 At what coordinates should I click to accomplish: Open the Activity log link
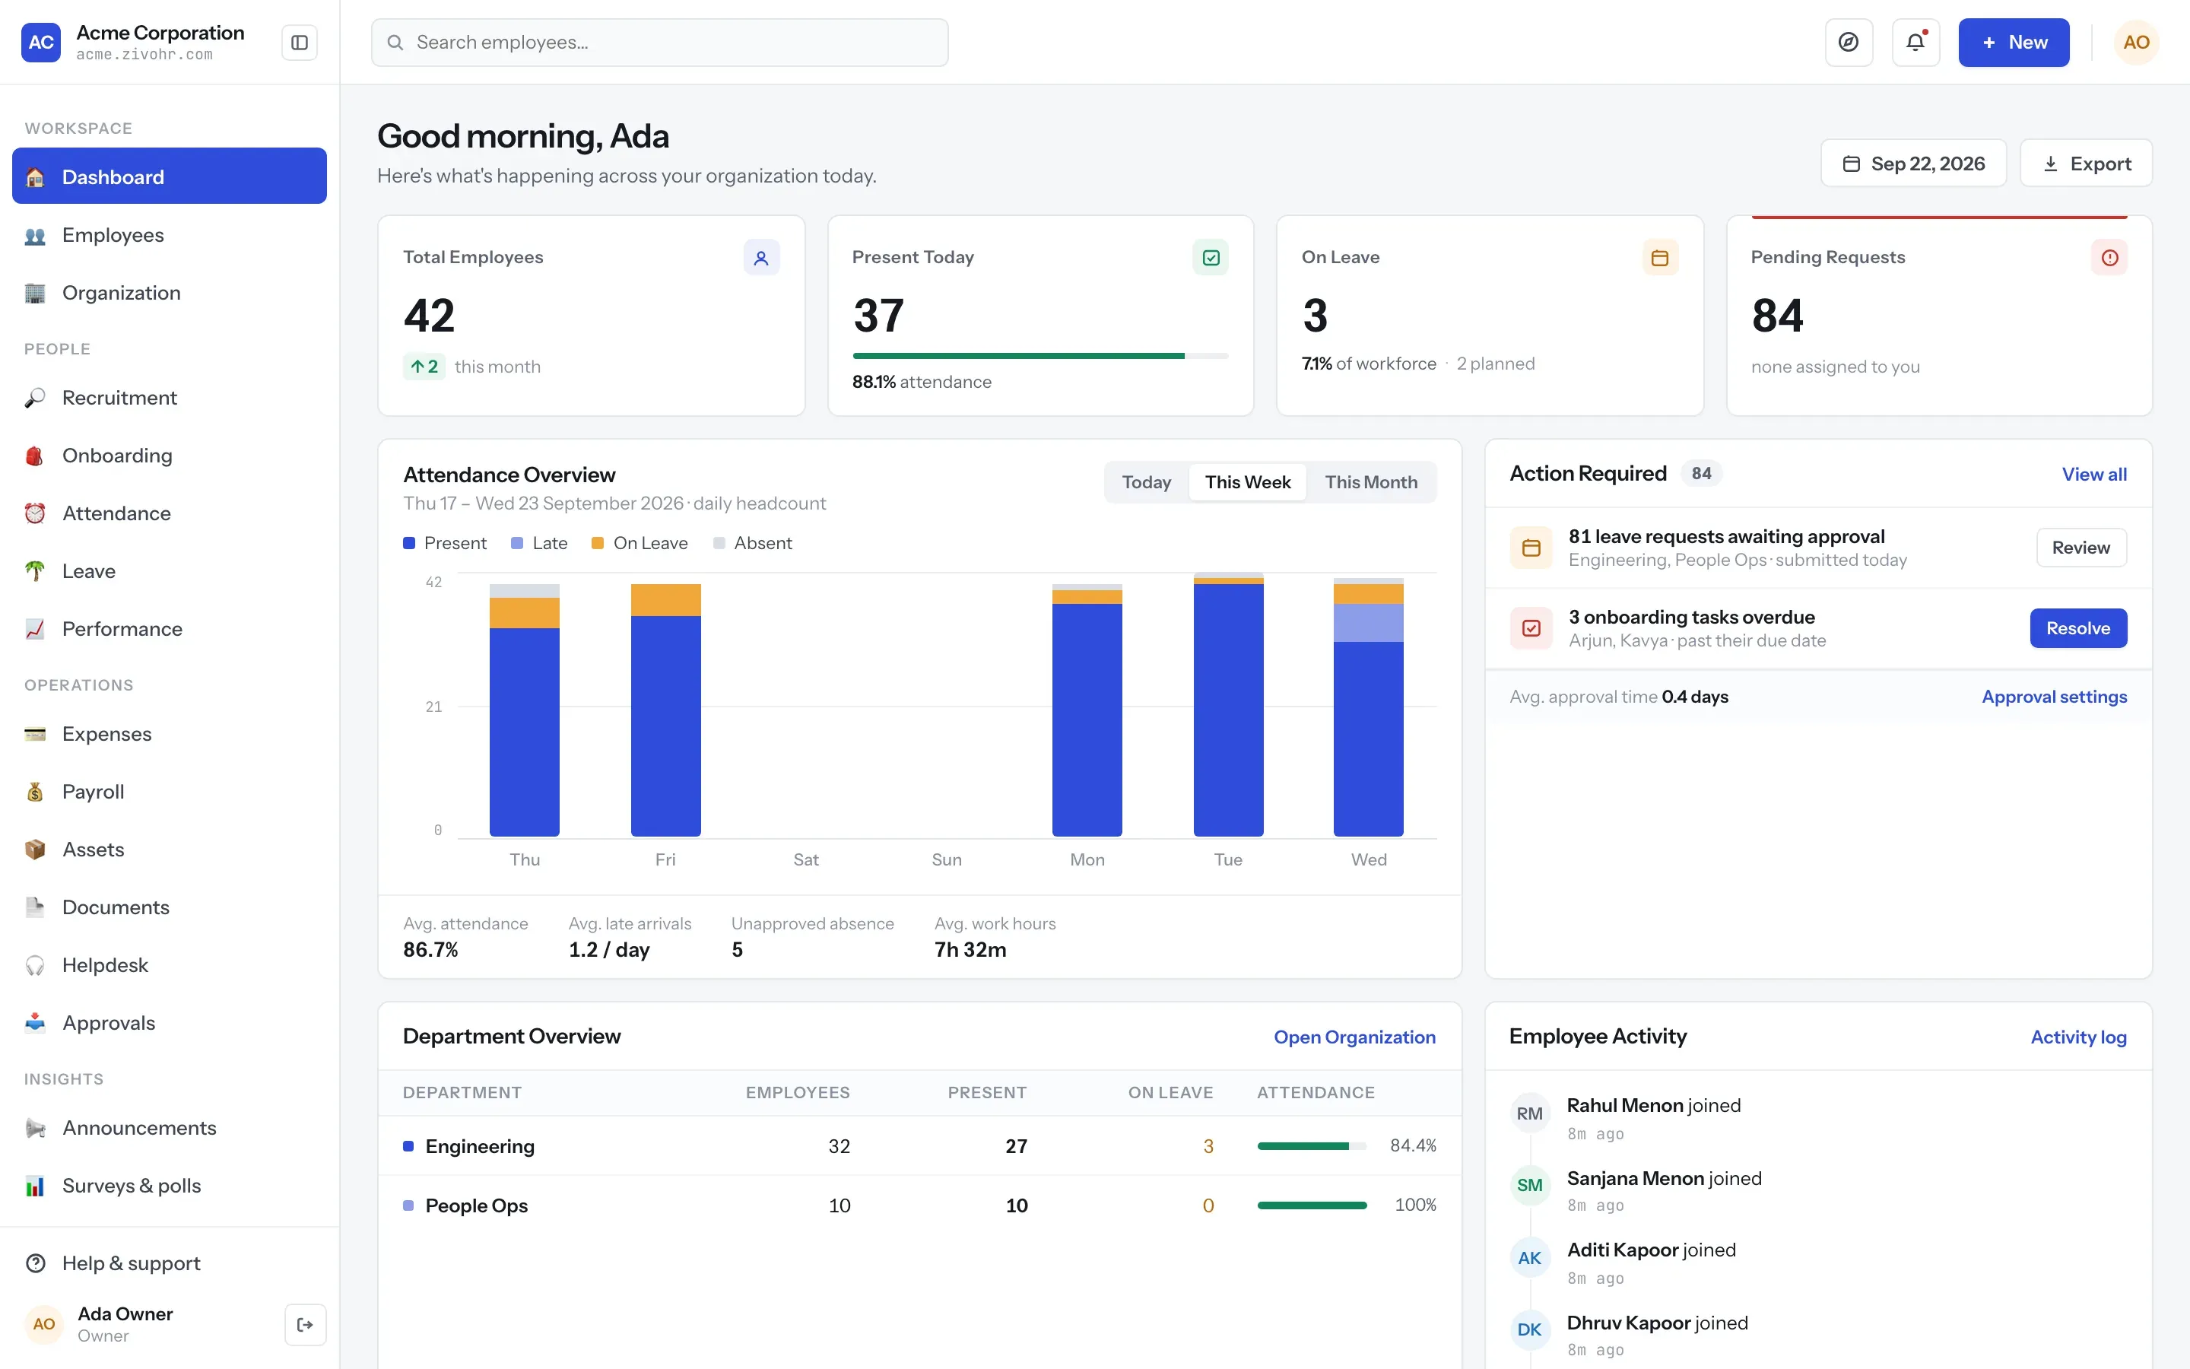click(x=2077, y=1037)
